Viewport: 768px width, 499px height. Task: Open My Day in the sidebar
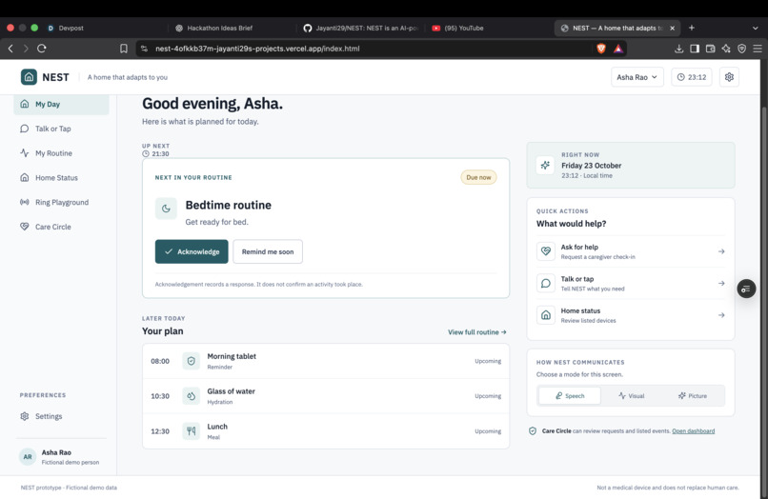point(61,105)
